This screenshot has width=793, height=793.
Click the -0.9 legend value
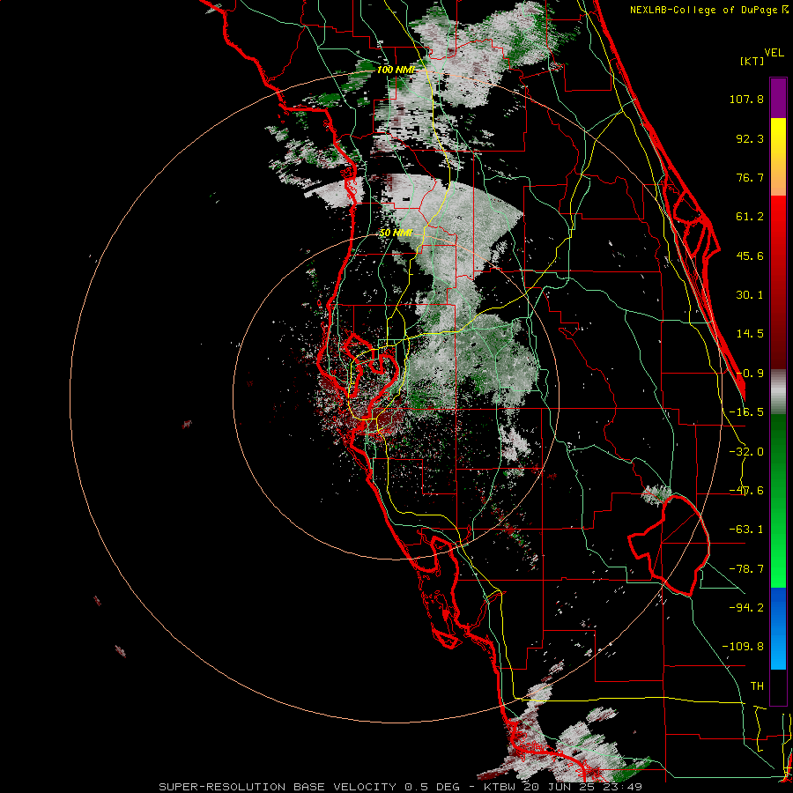pyautogui.click(x=750, y=374)
